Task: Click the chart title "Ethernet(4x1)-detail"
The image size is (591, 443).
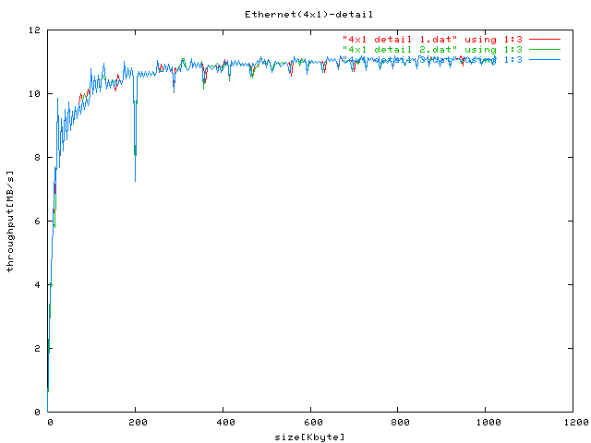Action: point(308,15)
